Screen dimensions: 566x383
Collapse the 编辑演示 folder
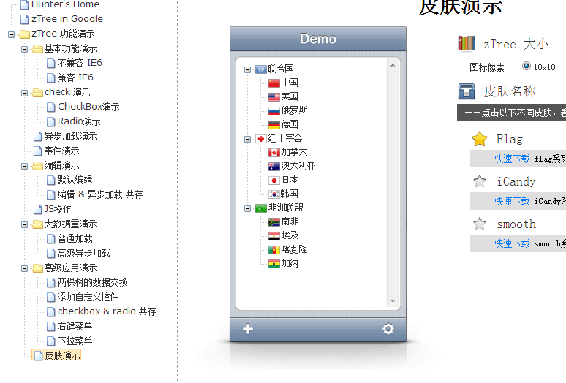(24, 166)
